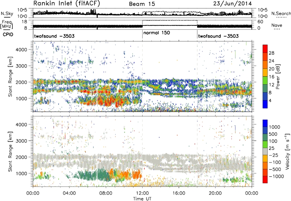Click the 'Power [dB]' colorbar title
The width and height of the screenshot is (291, 201).
278,77
